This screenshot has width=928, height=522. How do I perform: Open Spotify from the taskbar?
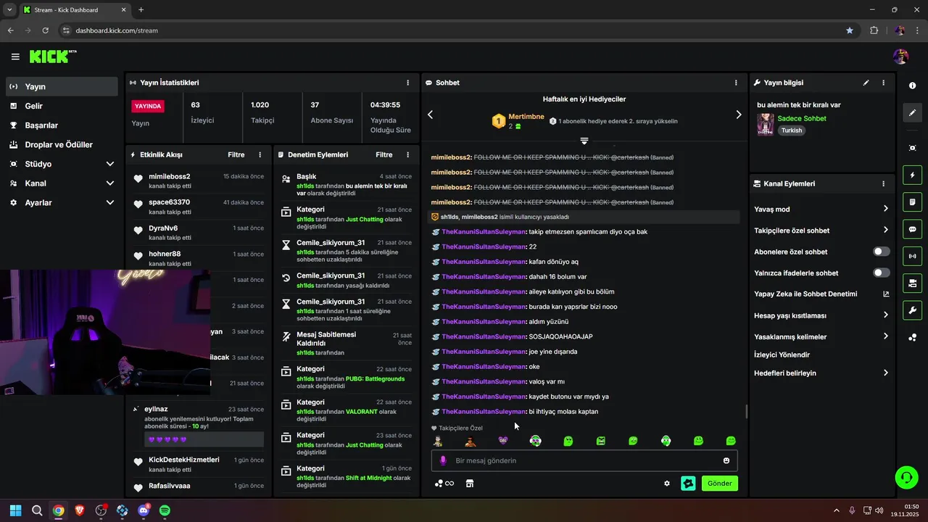coord(165,510)
